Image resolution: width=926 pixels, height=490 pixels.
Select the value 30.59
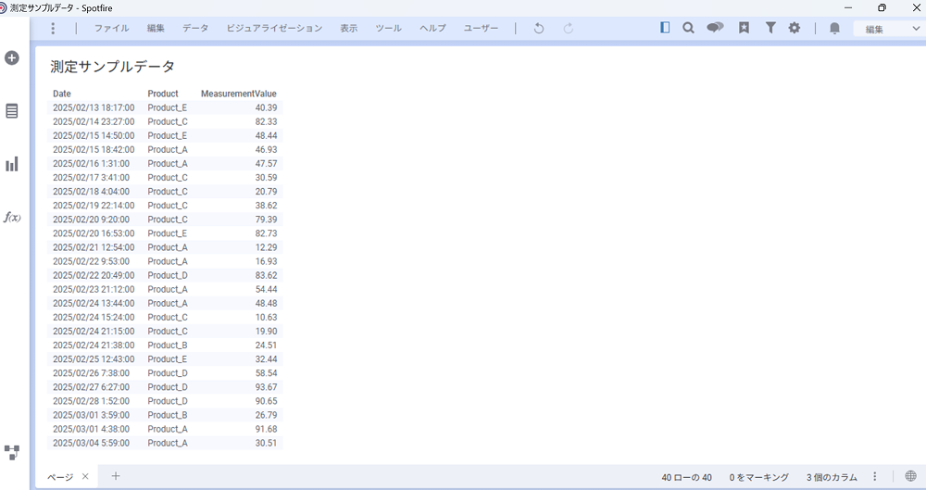pos(266,177)
